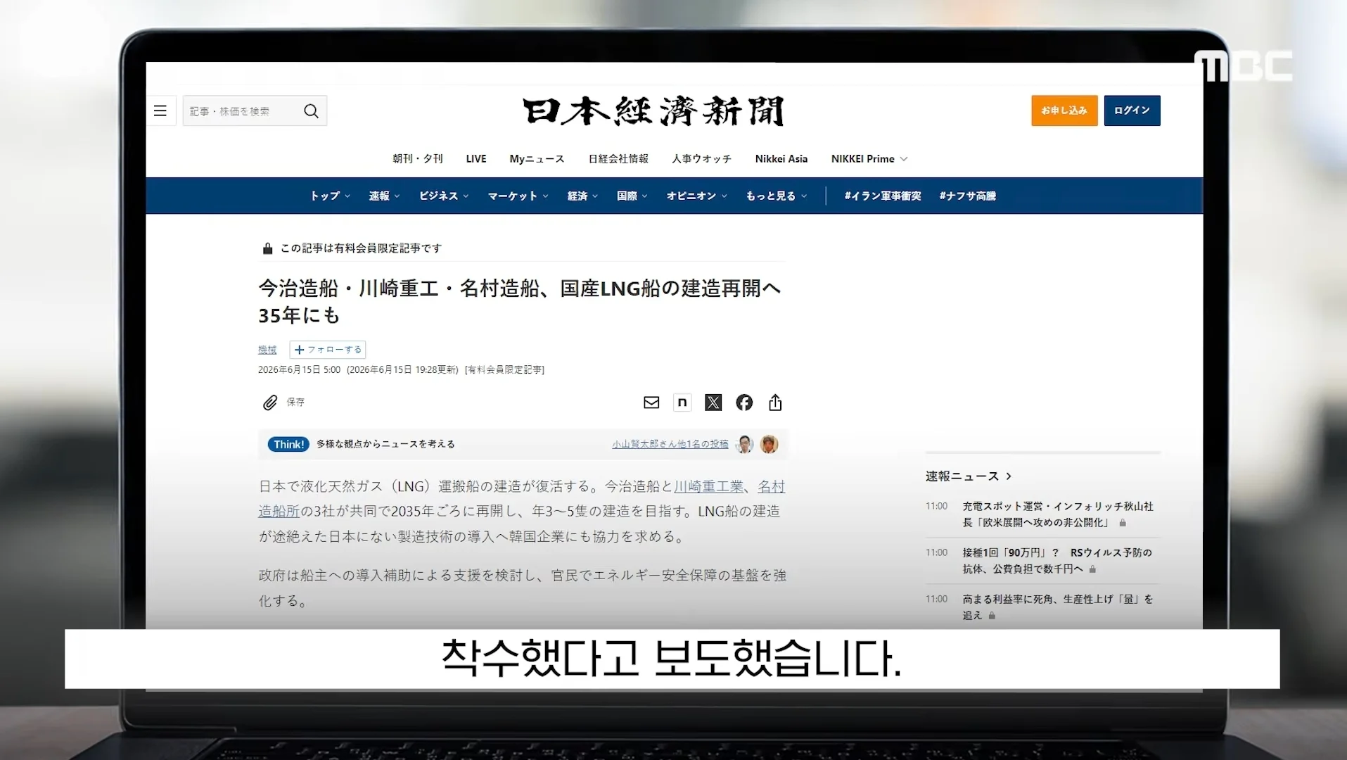Click the フォローする follow button
The width and height of the screenshot is (1347, 760).
click(328, 350)
